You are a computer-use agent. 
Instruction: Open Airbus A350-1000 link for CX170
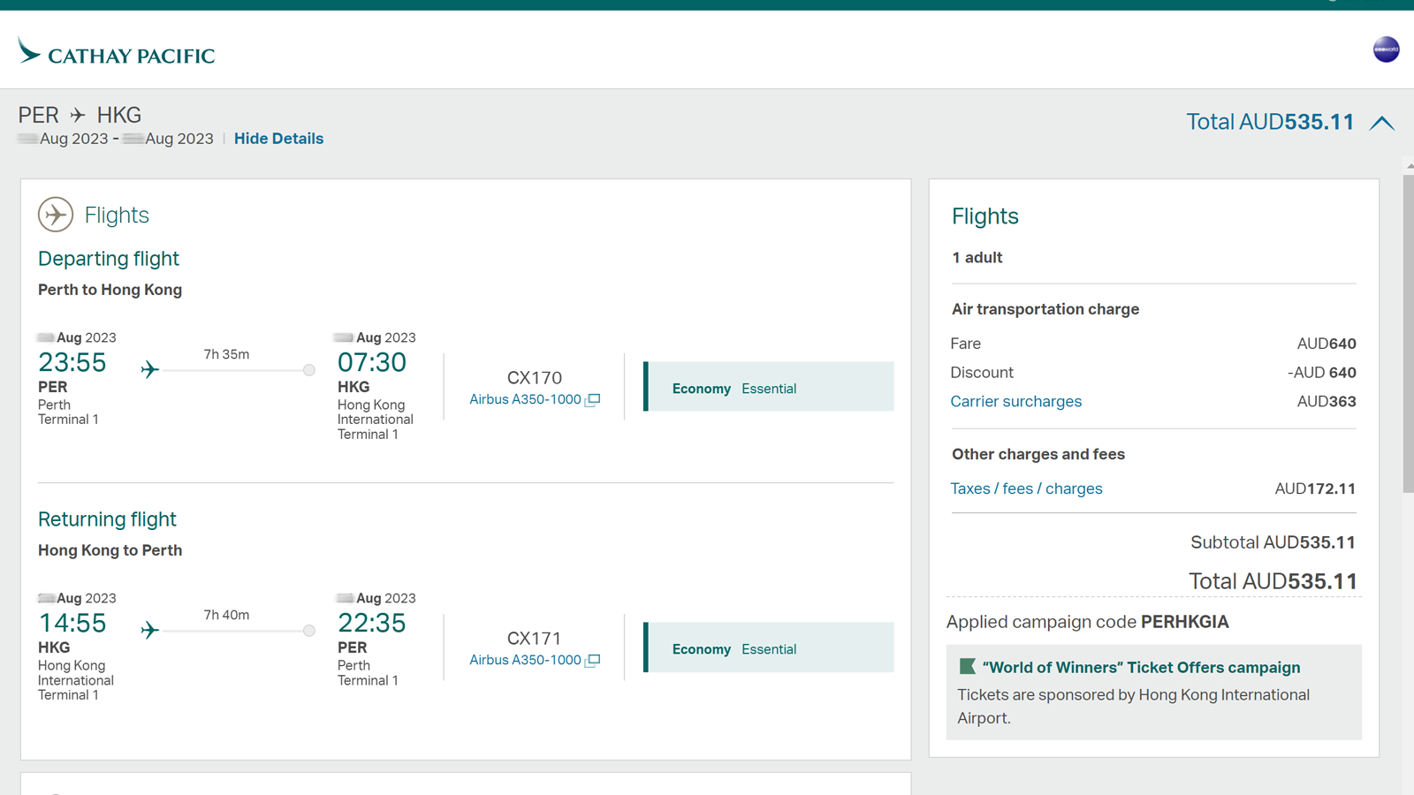pyautogui.click(x=525, y=399)
